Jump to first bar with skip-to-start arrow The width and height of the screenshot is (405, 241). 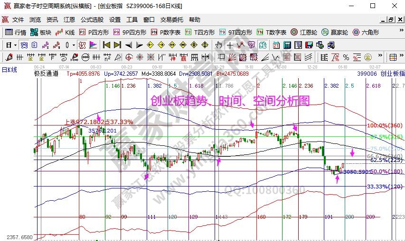point(106,45)
